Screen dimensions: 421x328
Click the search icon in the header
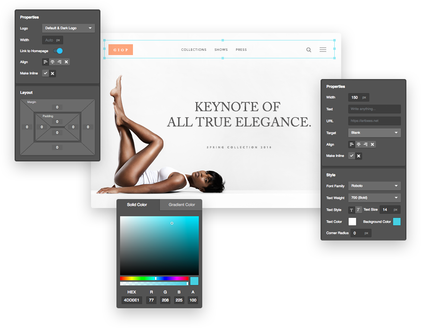[309, 49]
